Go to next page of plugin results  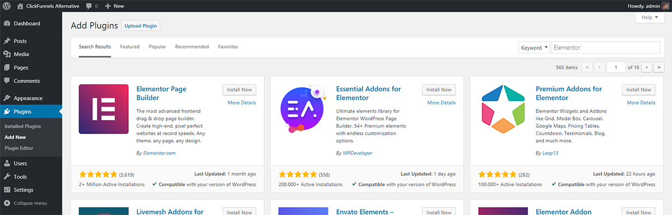tap(647, 67)
